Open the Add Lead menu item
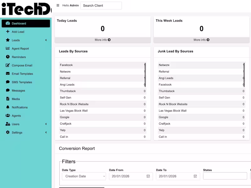This screenshot has width=251, height=188. tap(26, 32)
